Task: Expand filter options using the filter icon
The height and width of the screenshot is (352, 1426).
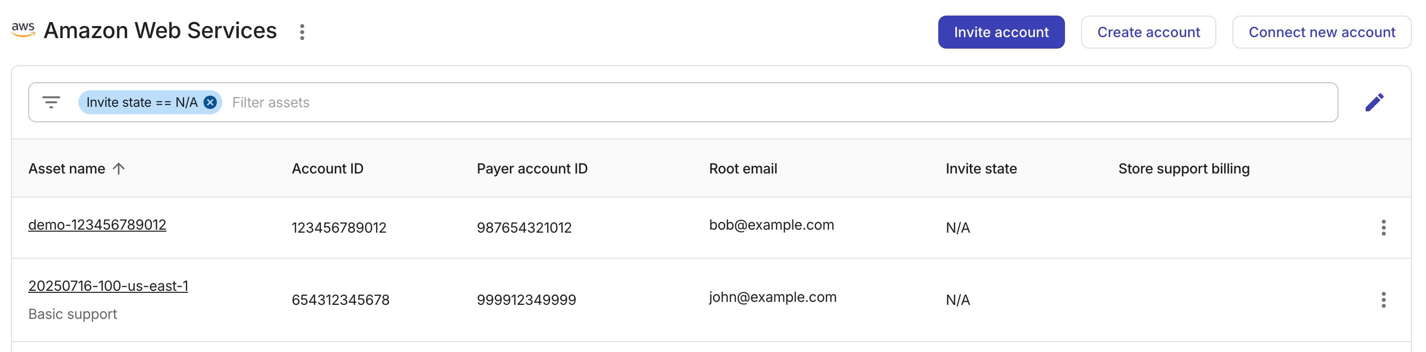Action: tap(51, 103)
